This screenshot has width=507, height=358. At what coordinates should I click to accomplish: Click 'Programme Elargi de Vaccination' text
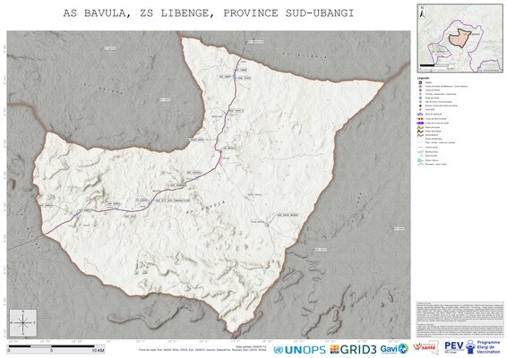(x=488, y=347)
